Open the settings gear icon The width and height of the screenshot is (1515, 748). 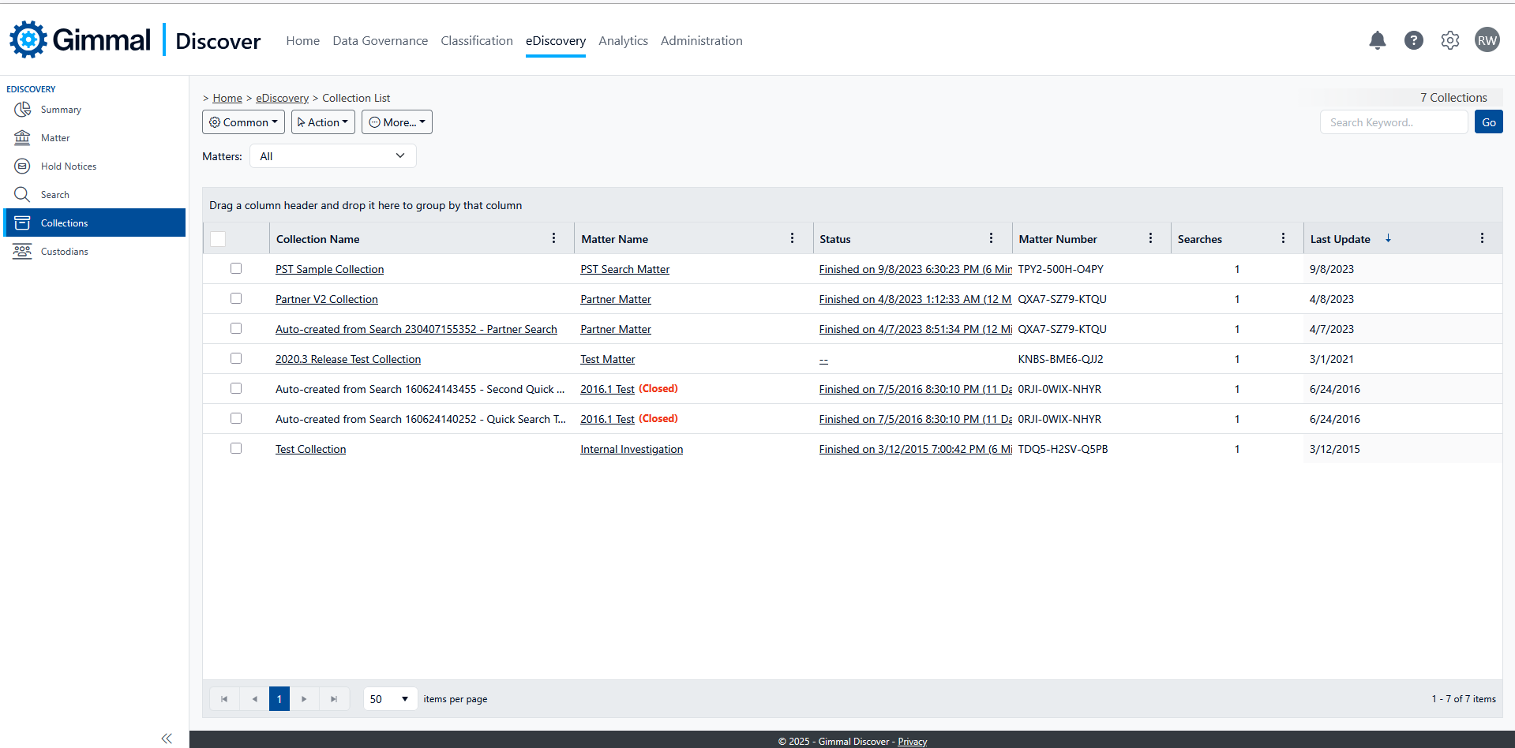tap(1449, 40)
